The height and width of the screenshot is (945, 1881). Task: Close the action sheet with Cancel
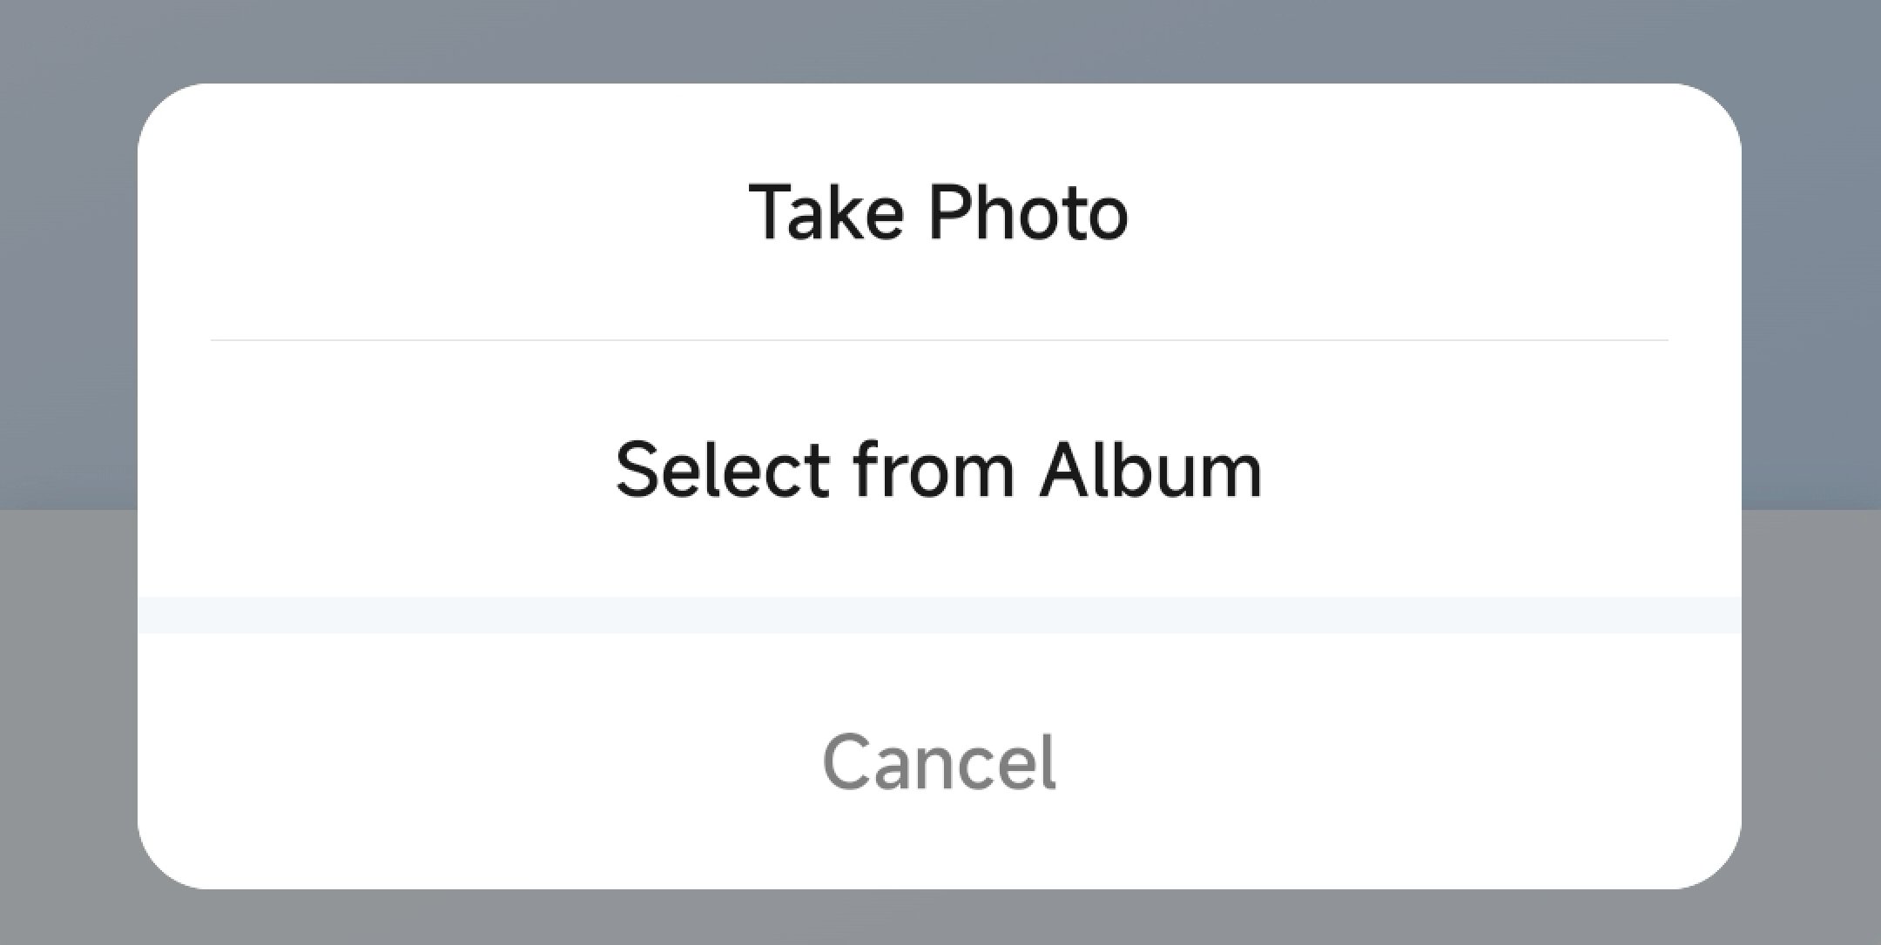click(939, 762)
